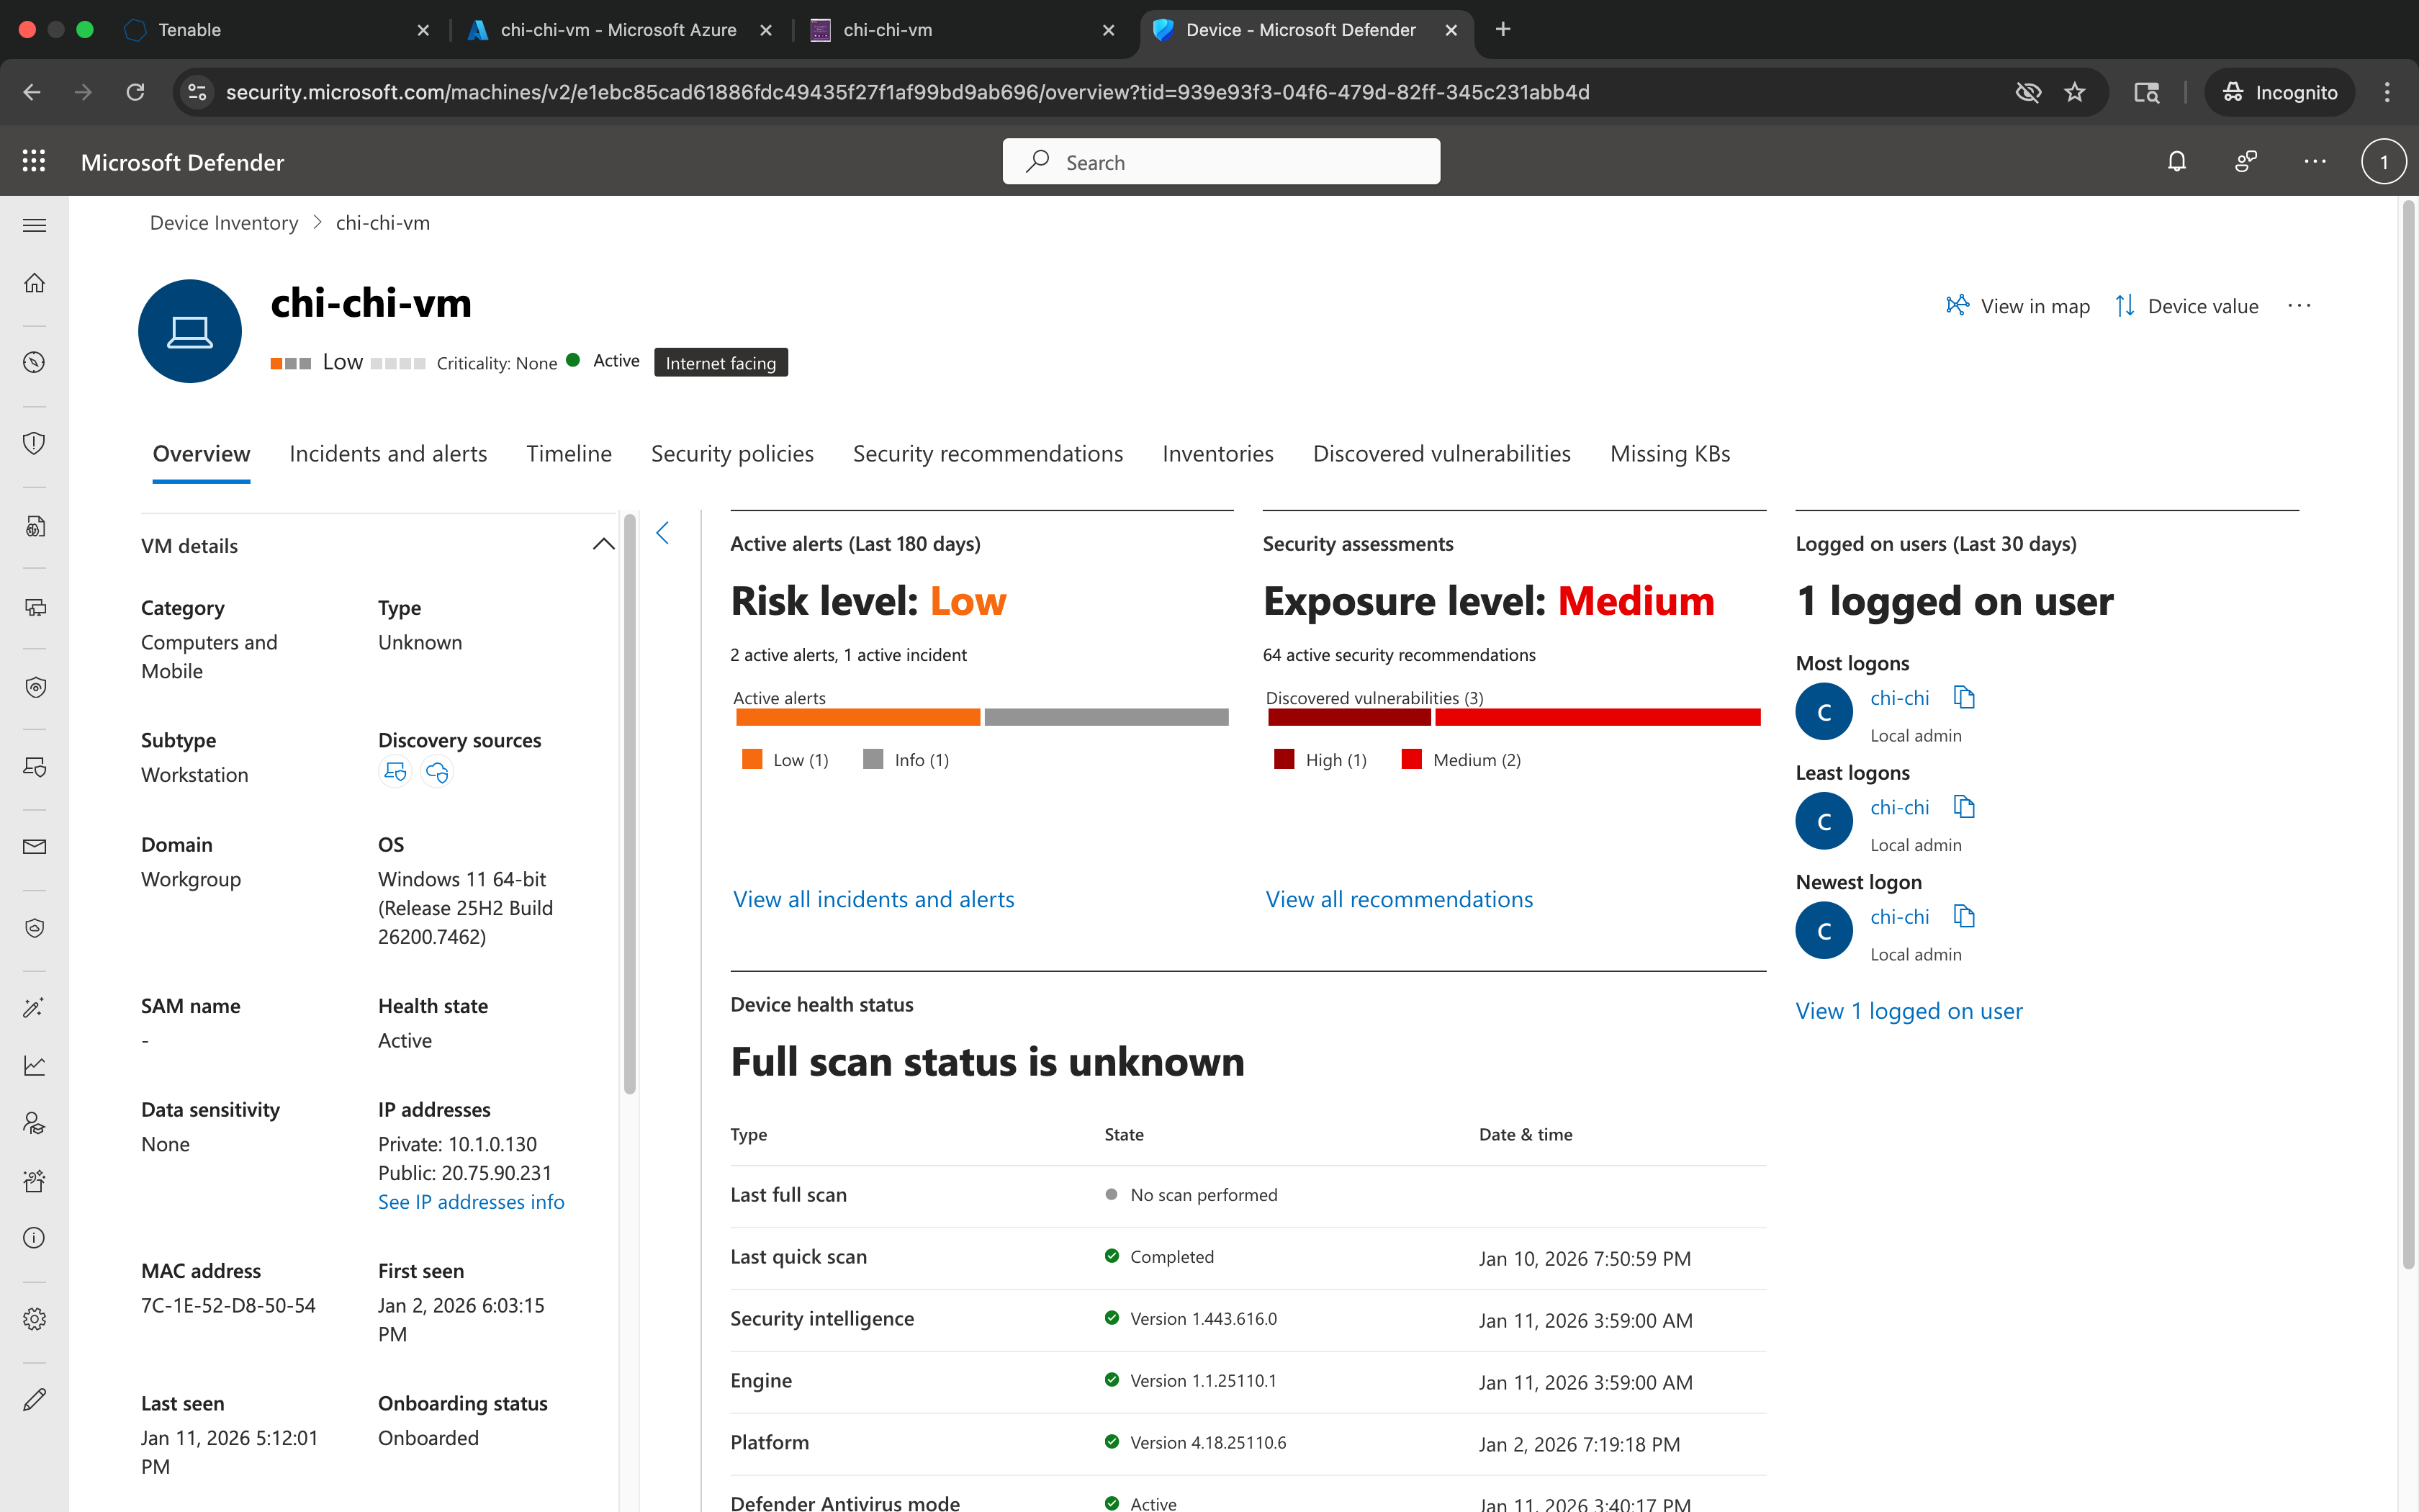Open the Missing KBs tab

(1670, 454)
